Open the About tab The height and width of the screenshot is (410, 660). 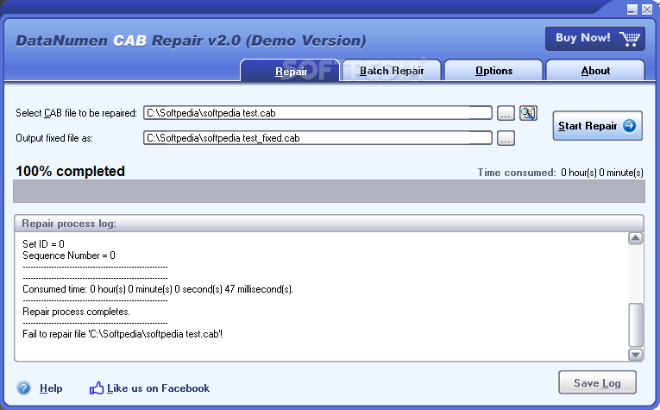595,70
